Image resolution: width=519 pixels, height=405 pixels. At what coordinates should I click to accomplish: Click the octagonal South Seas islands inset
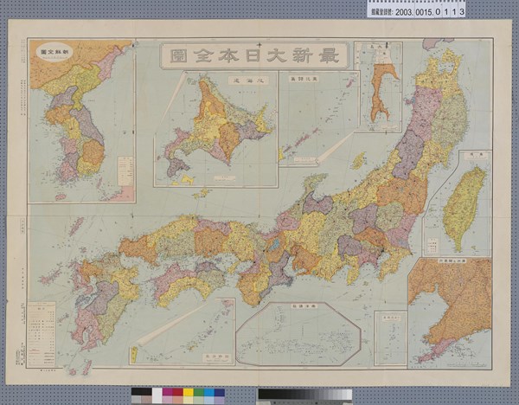coord(298,333)
